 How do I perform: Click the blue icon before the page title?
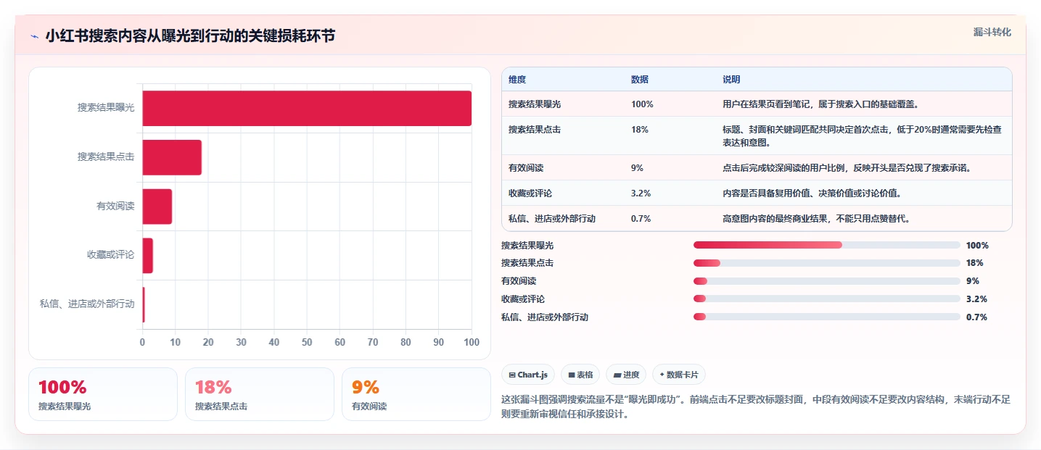34,36
